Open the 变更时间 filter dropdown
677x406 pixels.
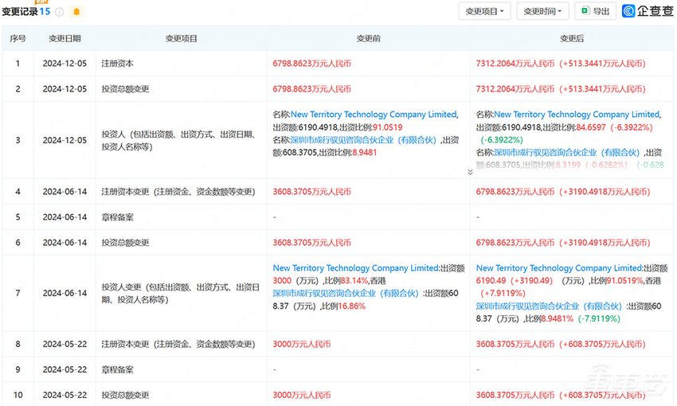coord(542,11)
